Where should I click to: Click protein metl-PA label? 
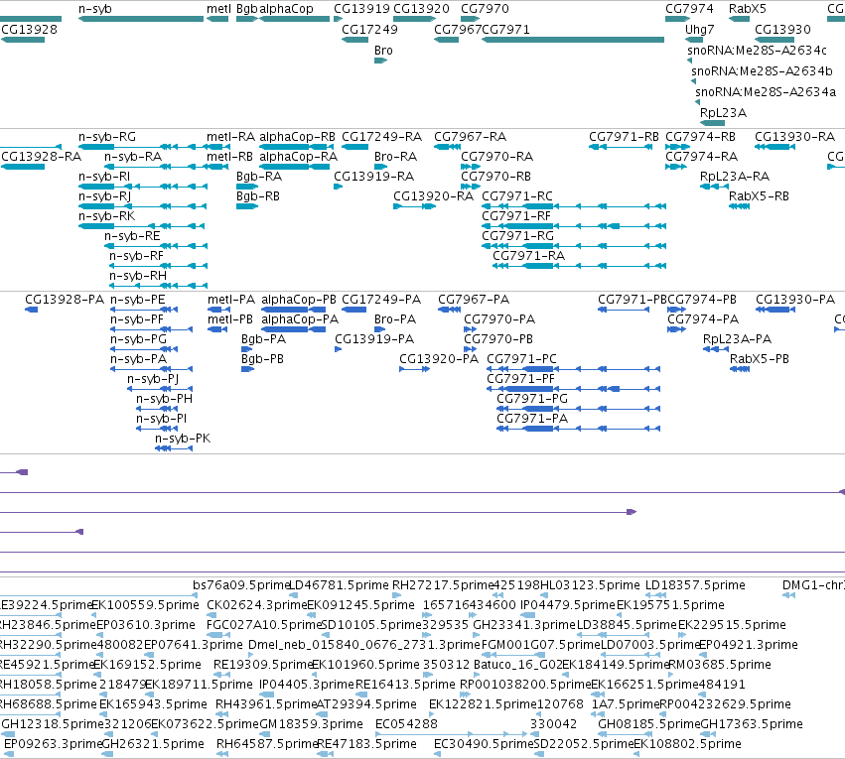pyautogui.click(x=231, y=300)
